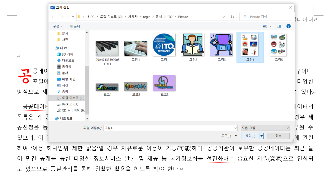The height and width of the screenshot is (175, 330).
Task: Open the 구성 menu
Action: (58, 26)
